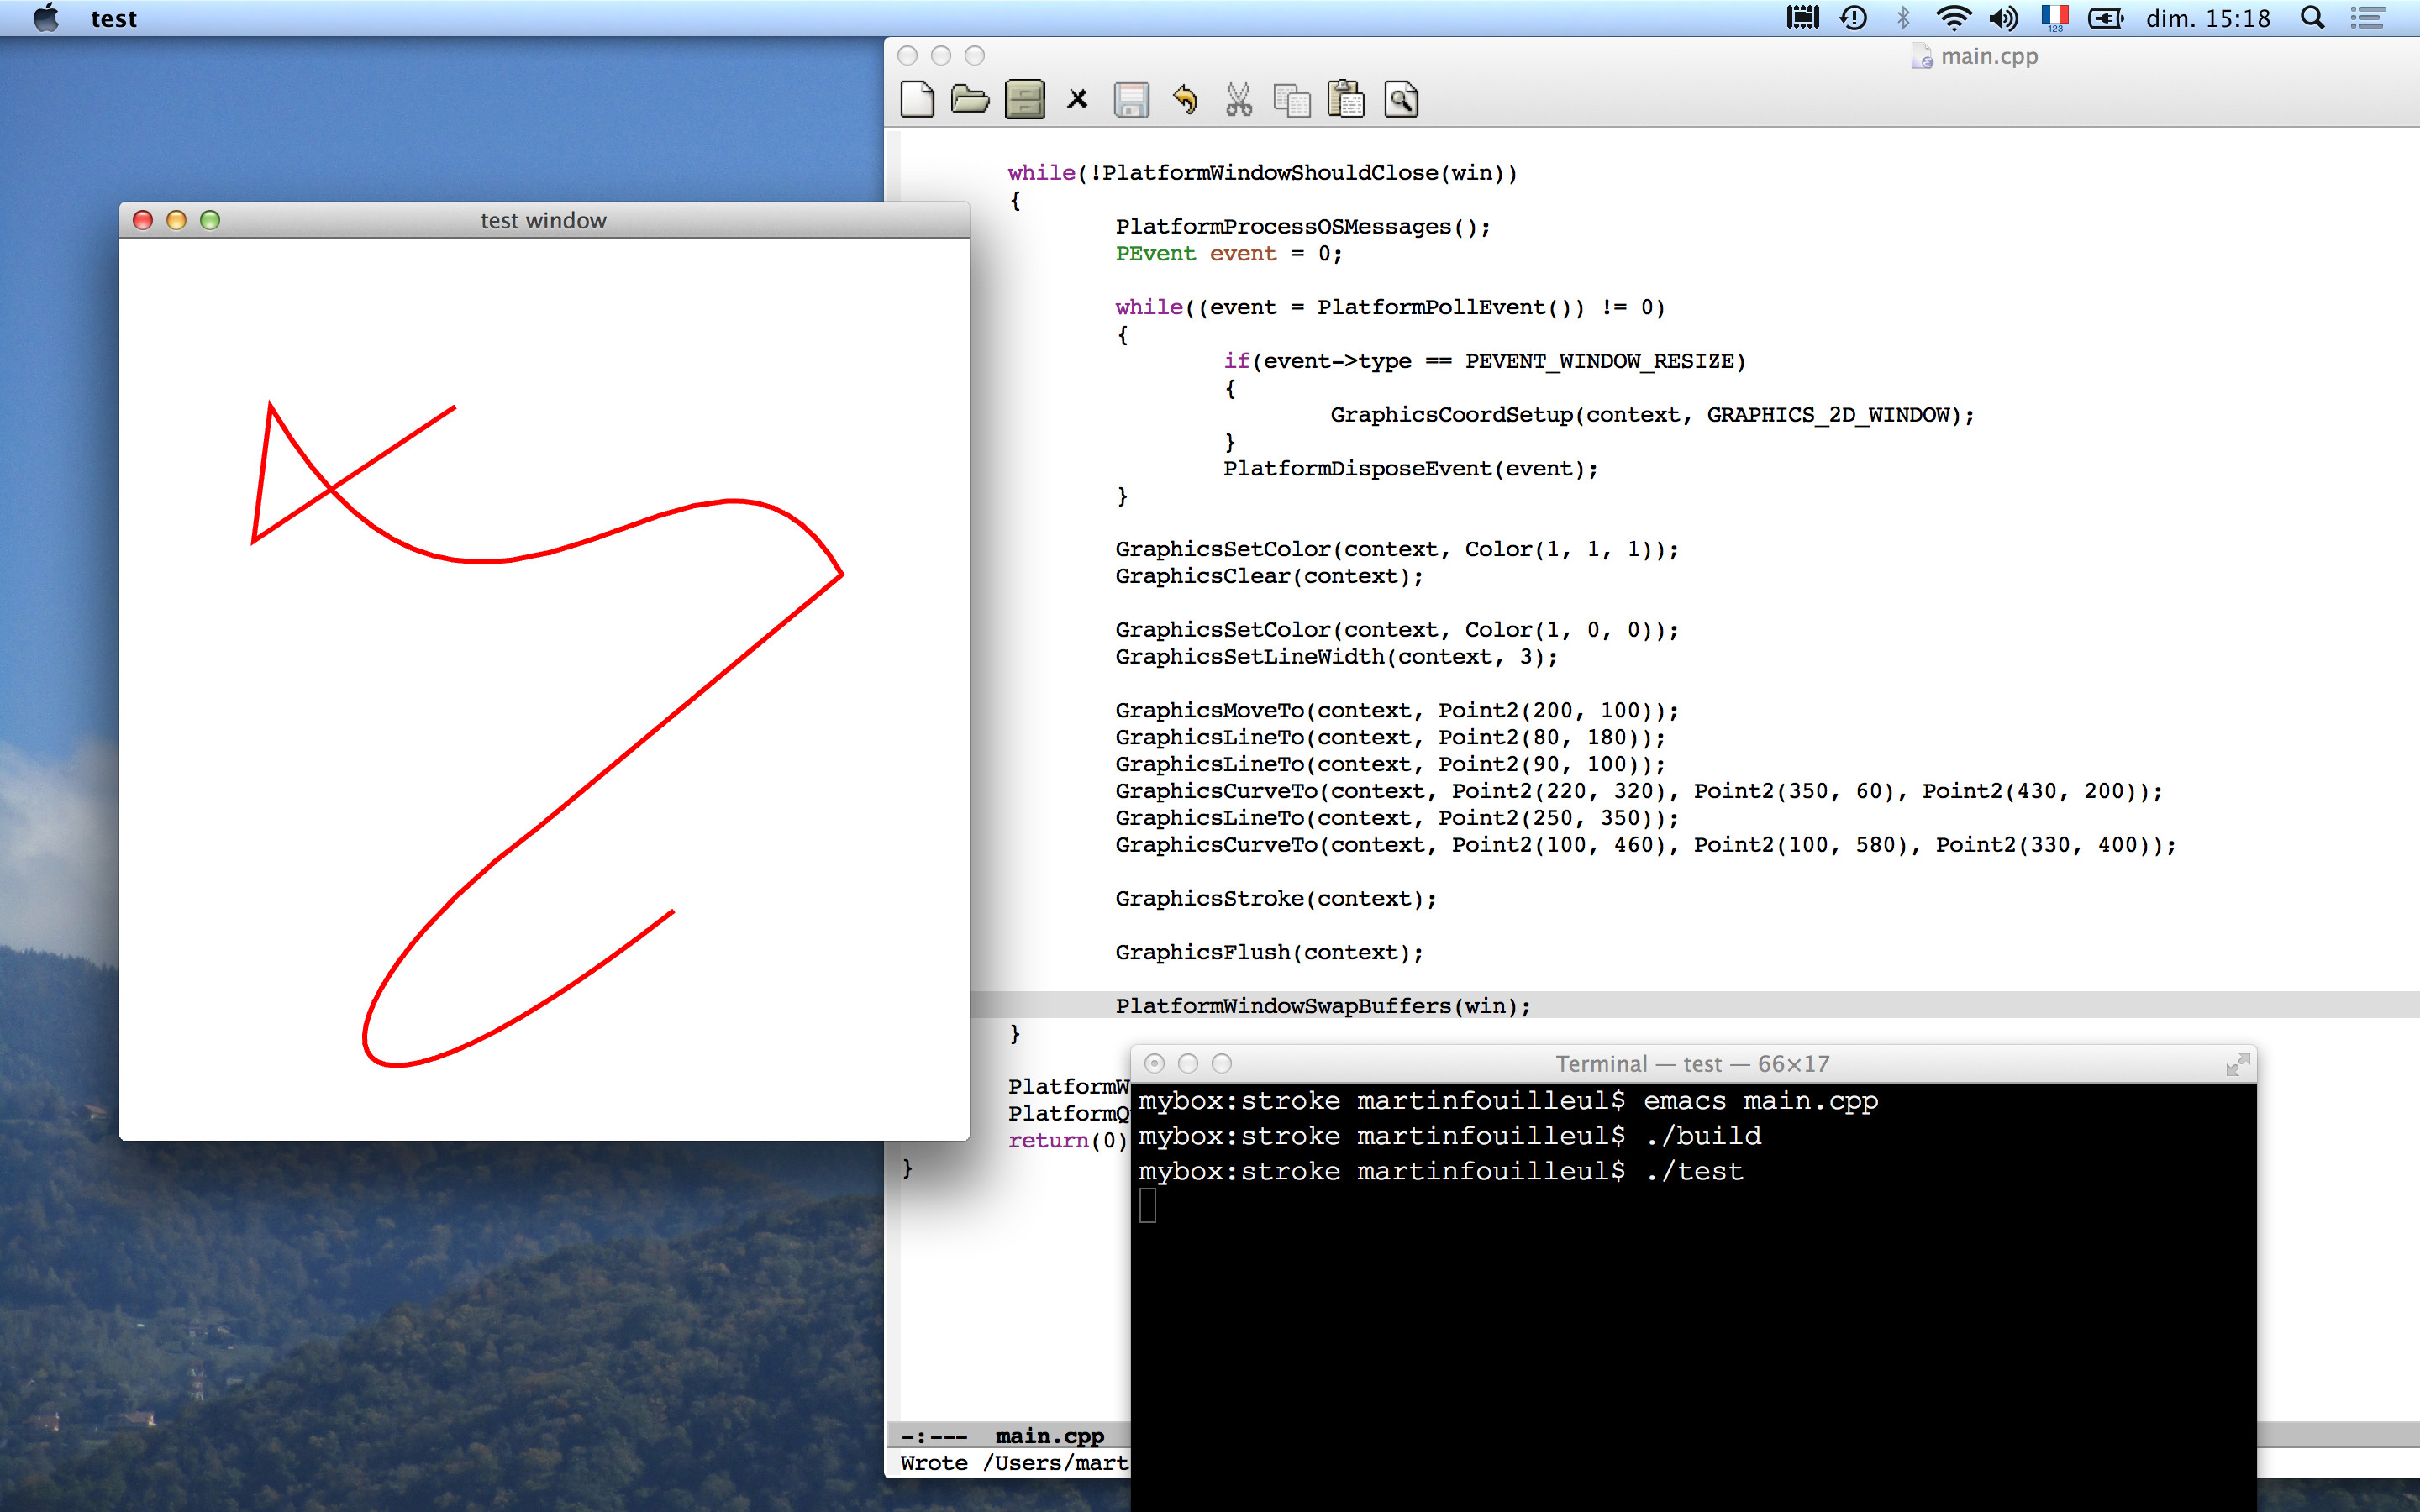This screenshot has width=2420, height=1512.
Task: Click the PlatformWindowSwapBuffers(win) code line
Action: 1323,1006
